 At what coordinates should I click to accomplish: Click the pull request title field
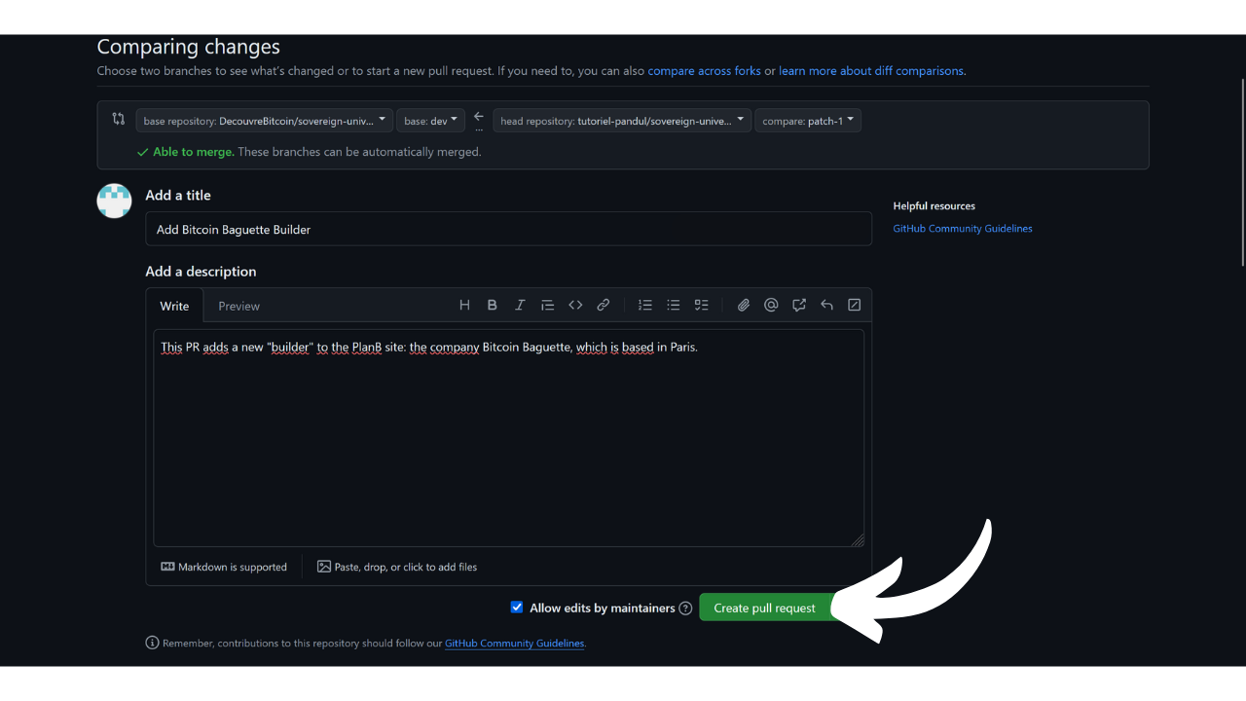click(x=508, y=230)
